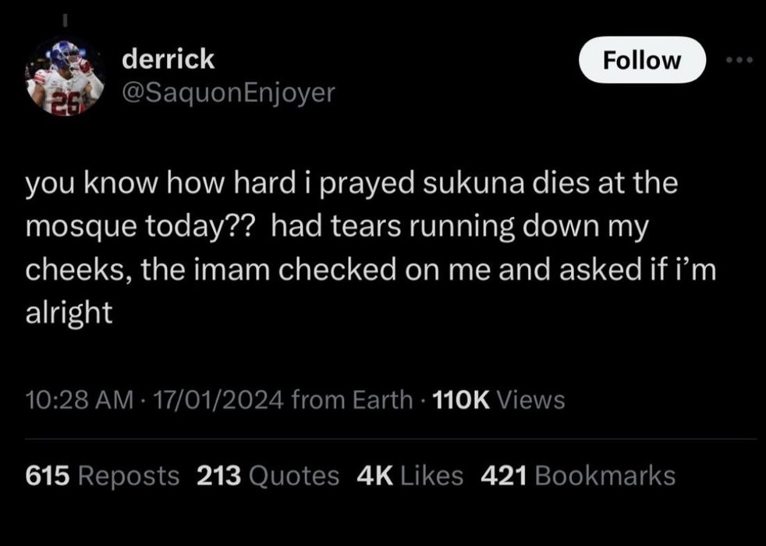Click the 421 Bookmarks count
Screen dimensions: 766x546
click(x=578, y=475)
